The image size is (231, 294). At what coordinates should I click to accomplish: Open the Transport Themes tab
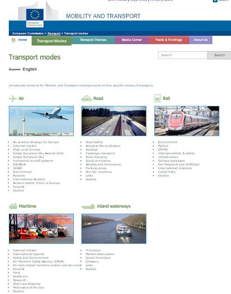point(93,40)
